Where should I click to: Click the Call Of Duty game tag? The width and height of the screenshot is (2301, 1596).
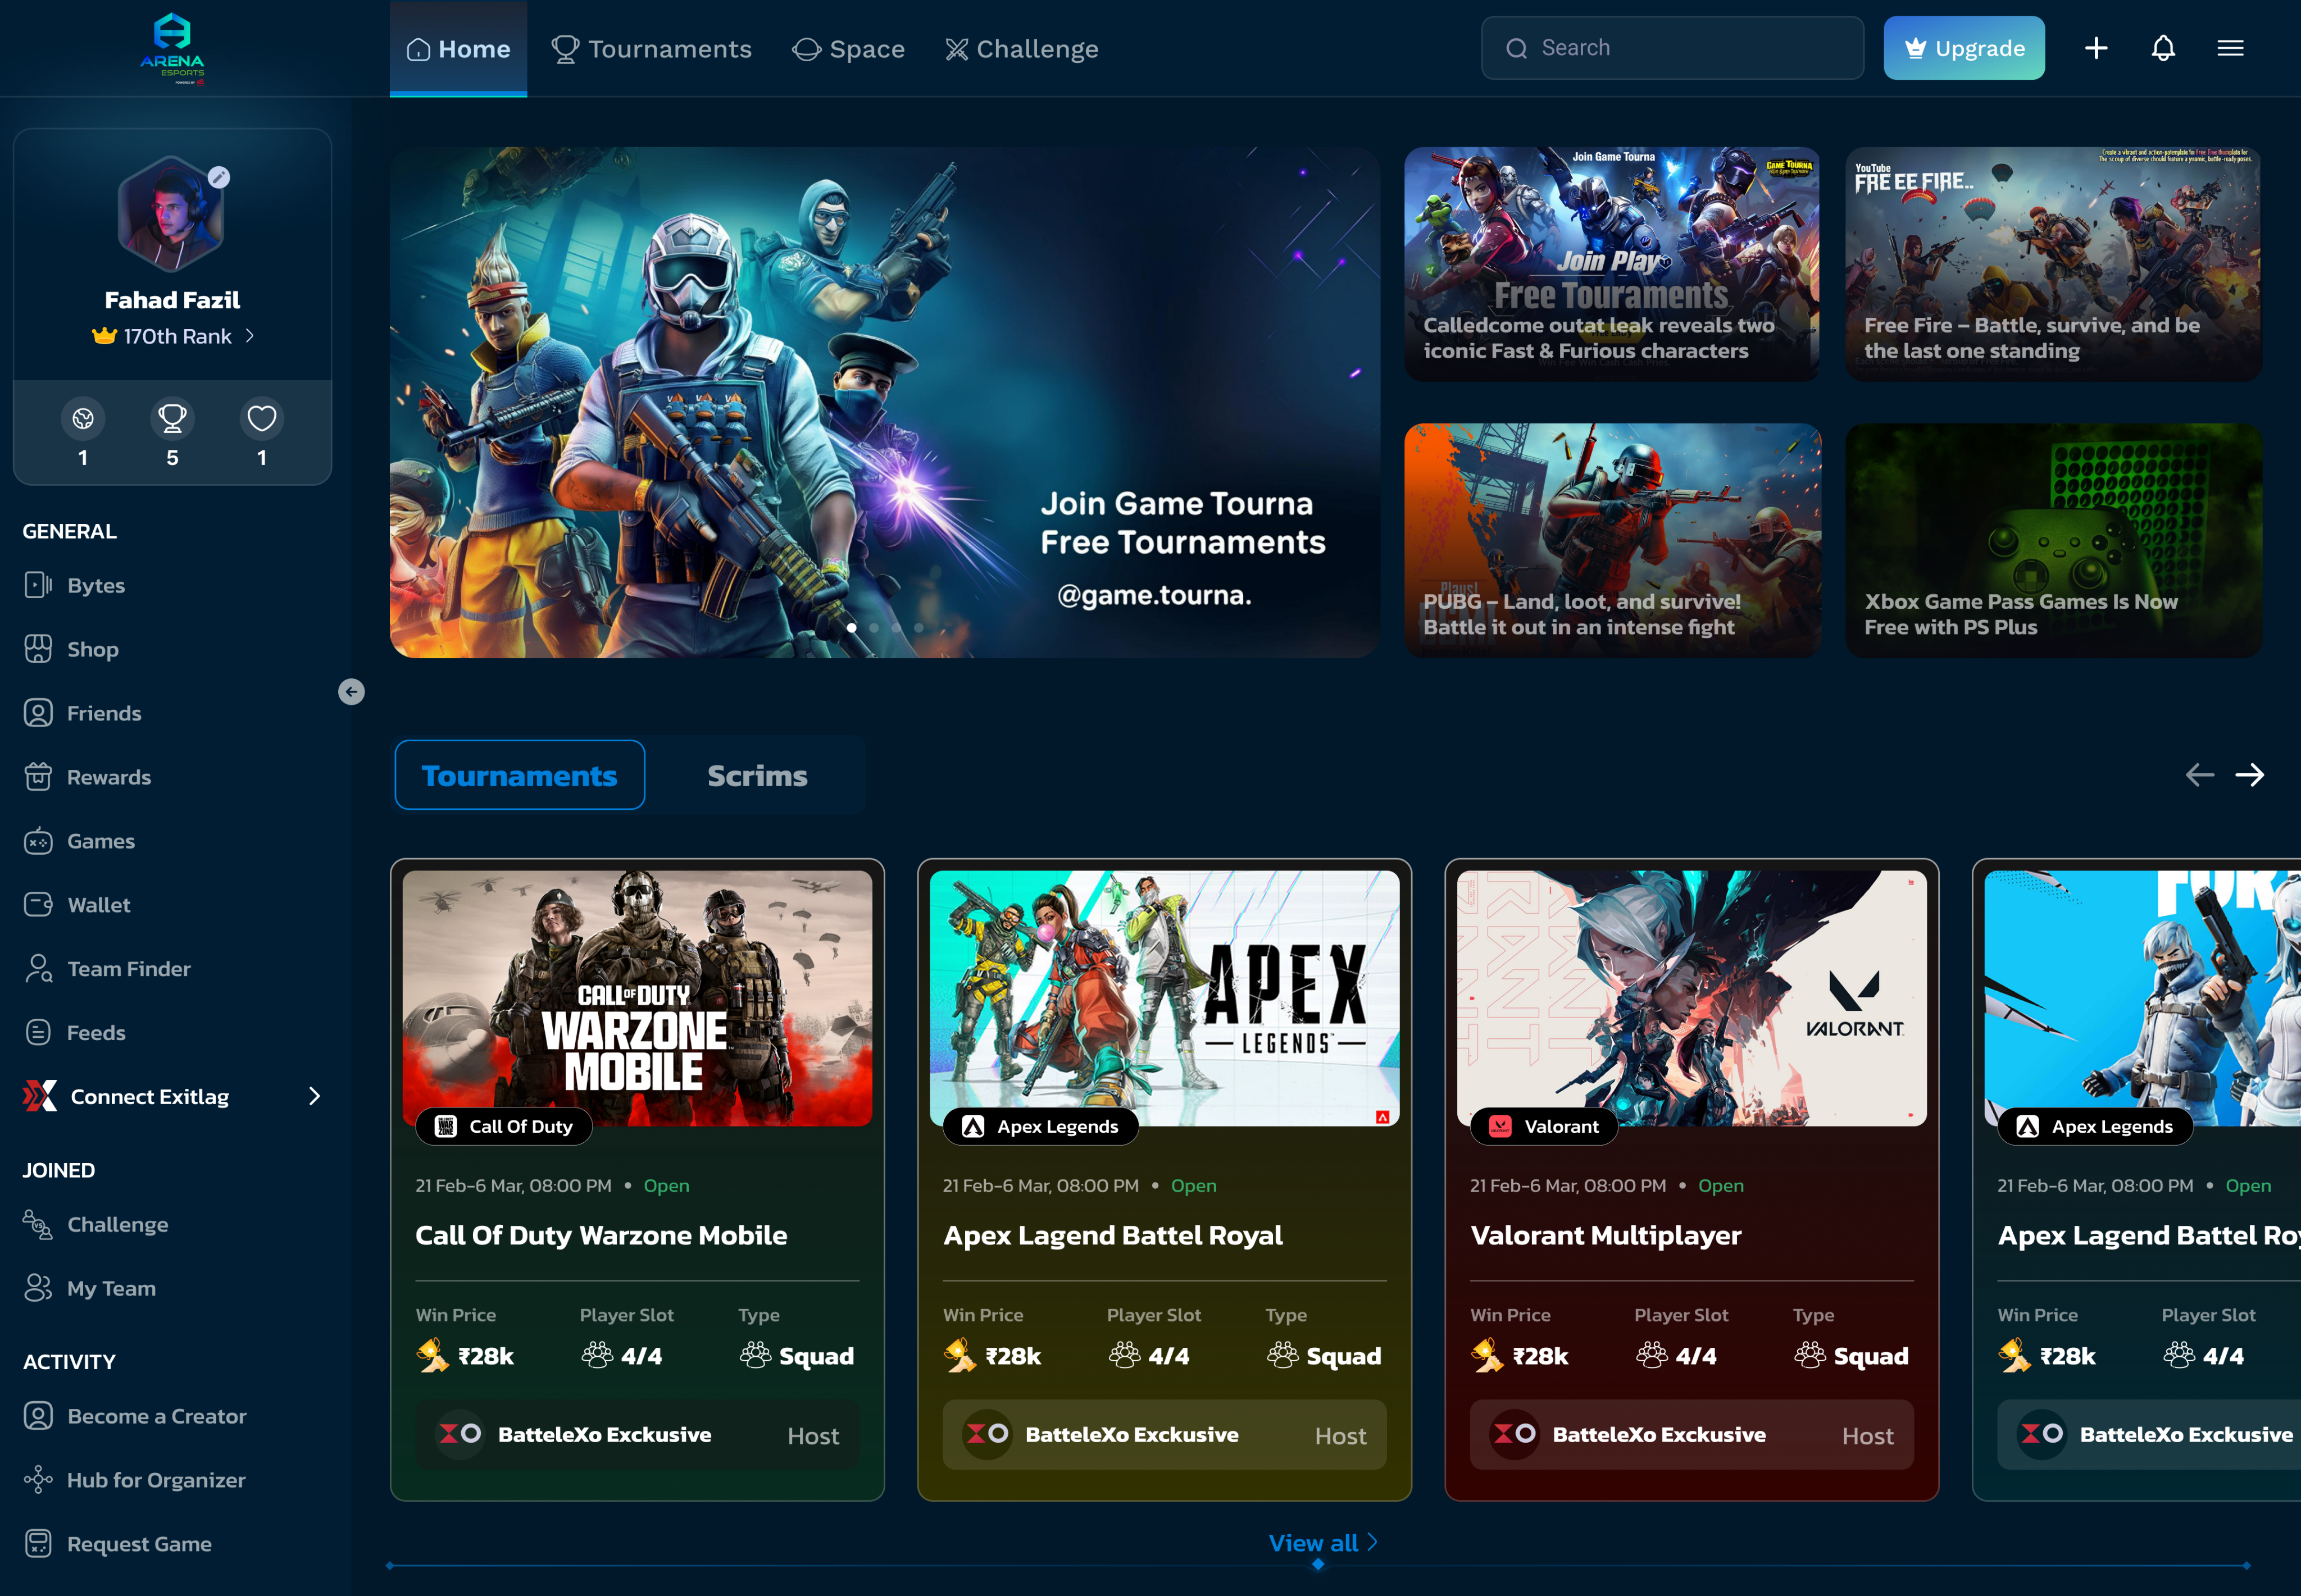tap(504, 1127)
